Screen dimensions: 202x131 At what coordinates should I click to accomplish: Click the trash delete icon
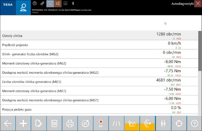(54, 123)
